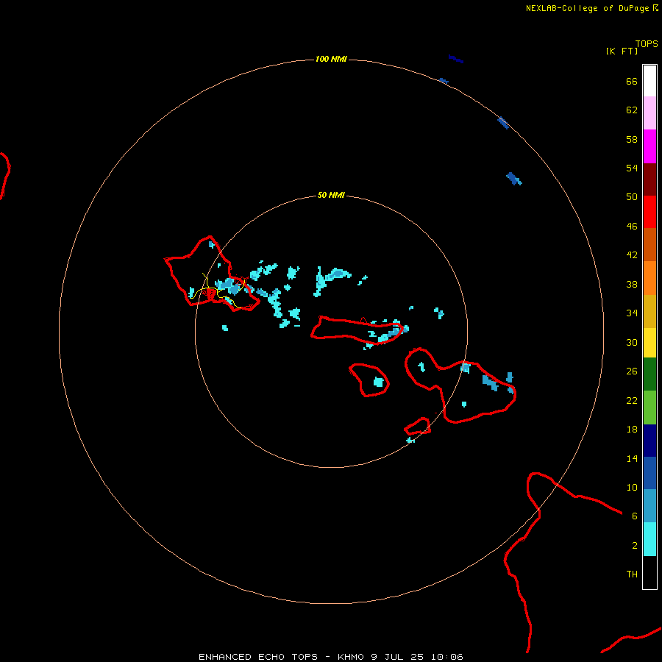Image resolution: width=662 pixels, height=662 pixels.
Task: Click the cyan echo inside the small round island
Action: [379, 382]
